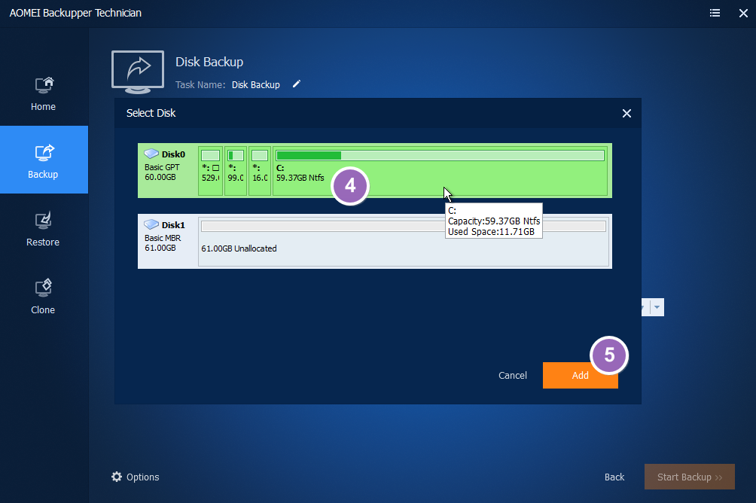
Task: Select the 16 MB partition on Disk0
Action: 260,171
